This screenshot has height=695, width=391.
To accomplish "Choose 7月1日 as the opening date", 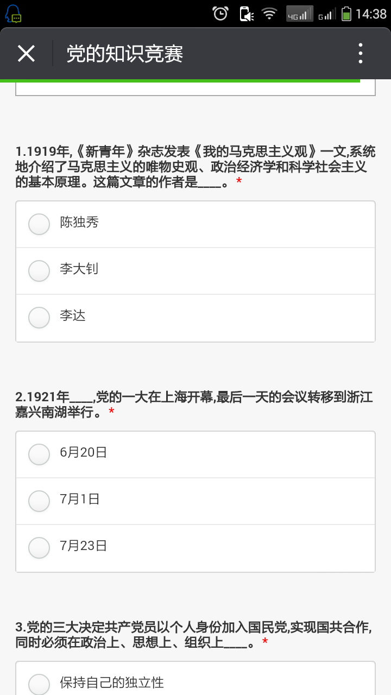I will 39,501.
